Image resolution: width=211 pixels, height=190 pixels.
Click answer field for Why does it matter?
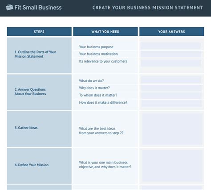[x=171, y=88]
